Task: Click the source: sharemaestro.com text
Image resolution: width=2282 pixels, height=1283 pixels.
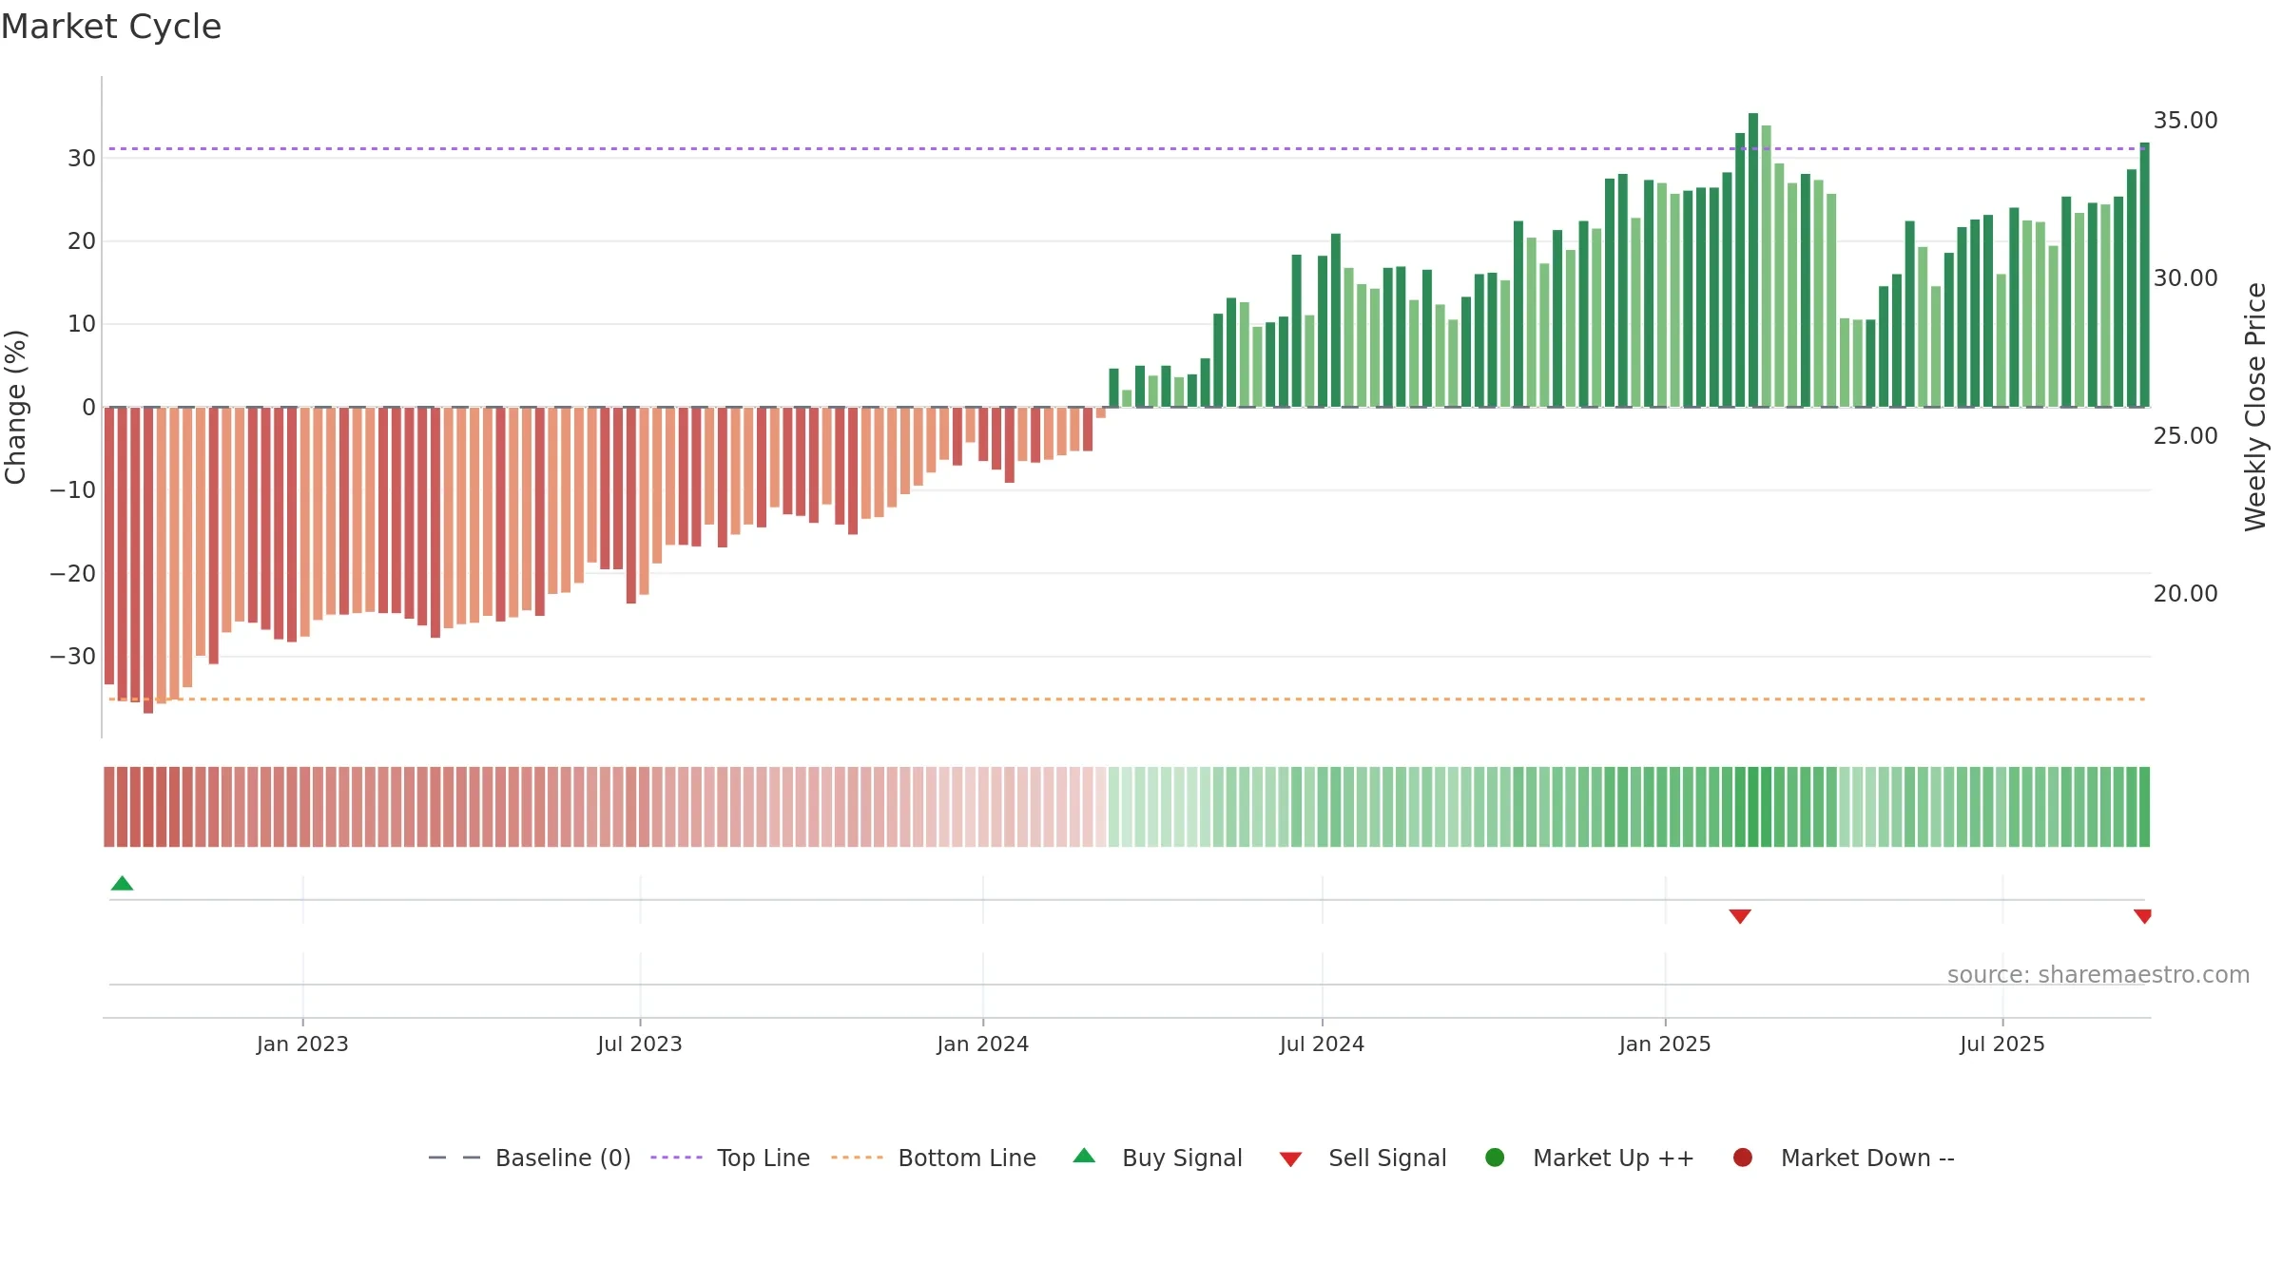Action: tap(2098, 975)
